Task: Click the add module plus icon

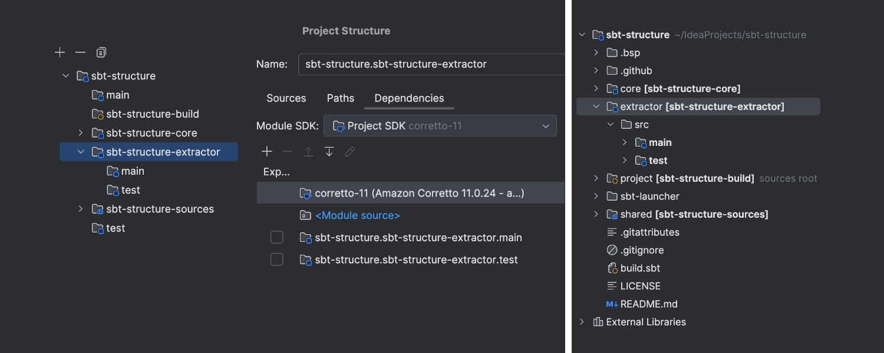Action: (x=60, y=53)
